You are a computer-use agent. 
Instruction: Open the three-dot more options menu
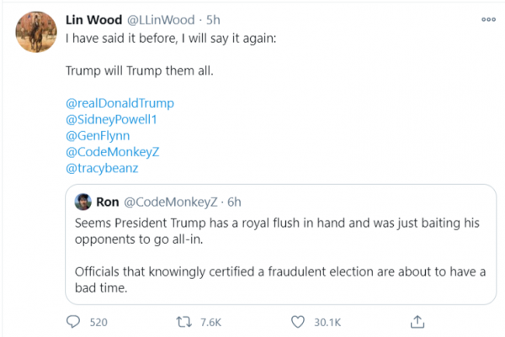pyautogui.click(x=488, y=19)
